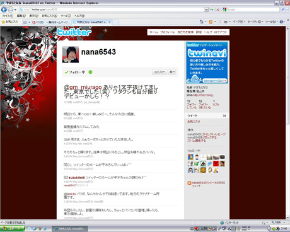The width and height of the screenshot is (290, 232).
Task: Open the ツール(T) menu in menu bar
Action: pyautogui.click(x=66, y=16)
